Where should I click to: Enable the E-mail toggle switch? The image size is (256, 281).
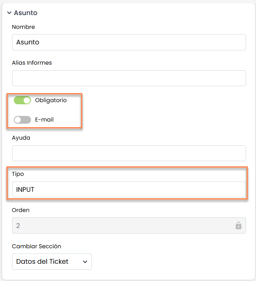click(x=22, y=120)
